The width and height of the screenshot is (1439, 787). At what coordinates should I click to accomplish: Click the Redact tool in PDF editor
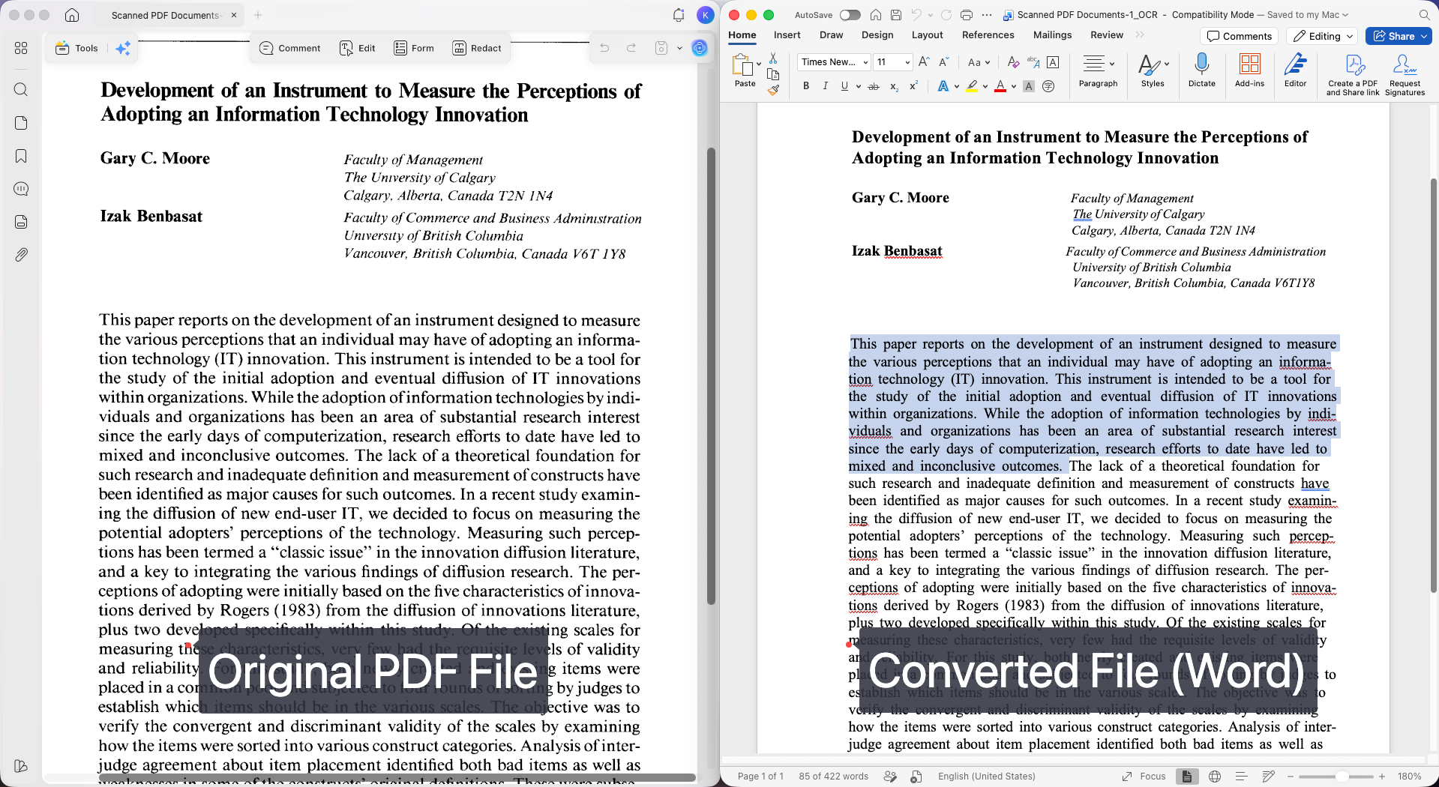click(477, 48)
